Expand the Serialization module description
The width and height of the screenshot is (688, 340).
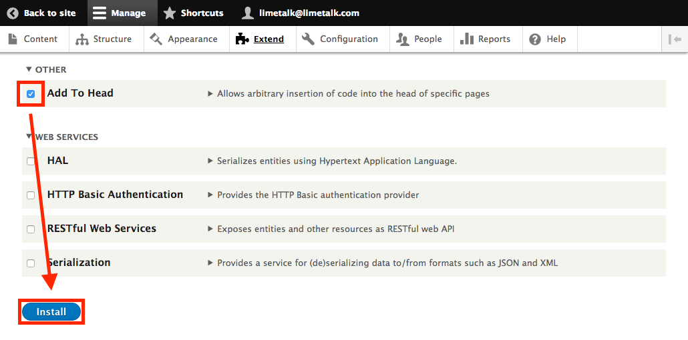tap(383, 263)
